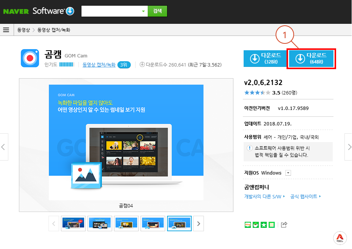Go to next software with right page arrow

click(x=349, y=147)
